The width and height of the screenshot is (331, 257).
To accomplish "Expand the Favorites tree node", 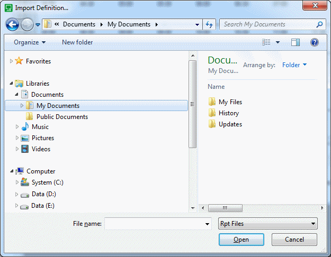I will [12, 61].
